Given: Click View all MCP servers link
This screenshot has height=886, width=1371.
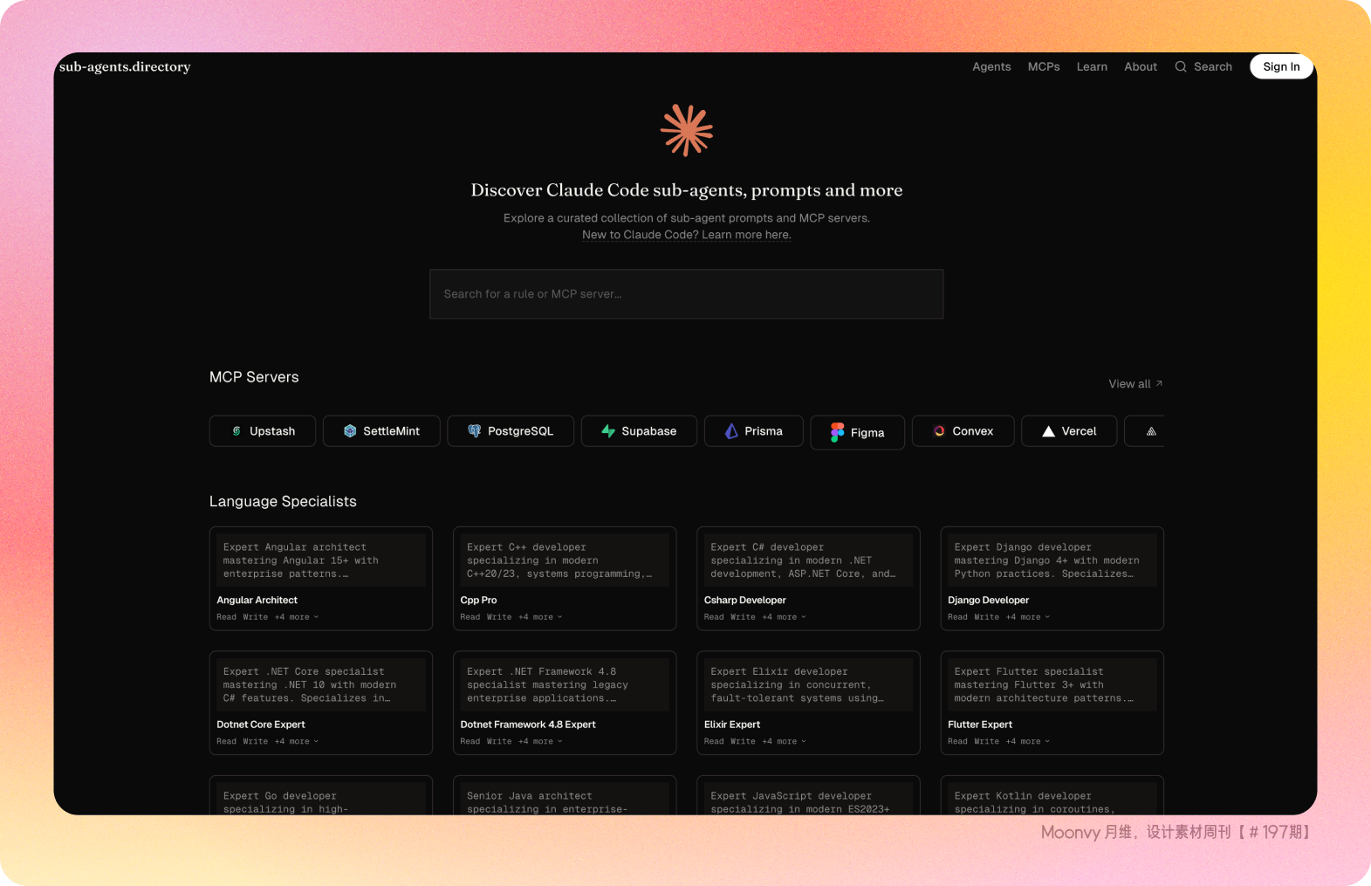Looking at the screenshot, I should point(1135,384).
